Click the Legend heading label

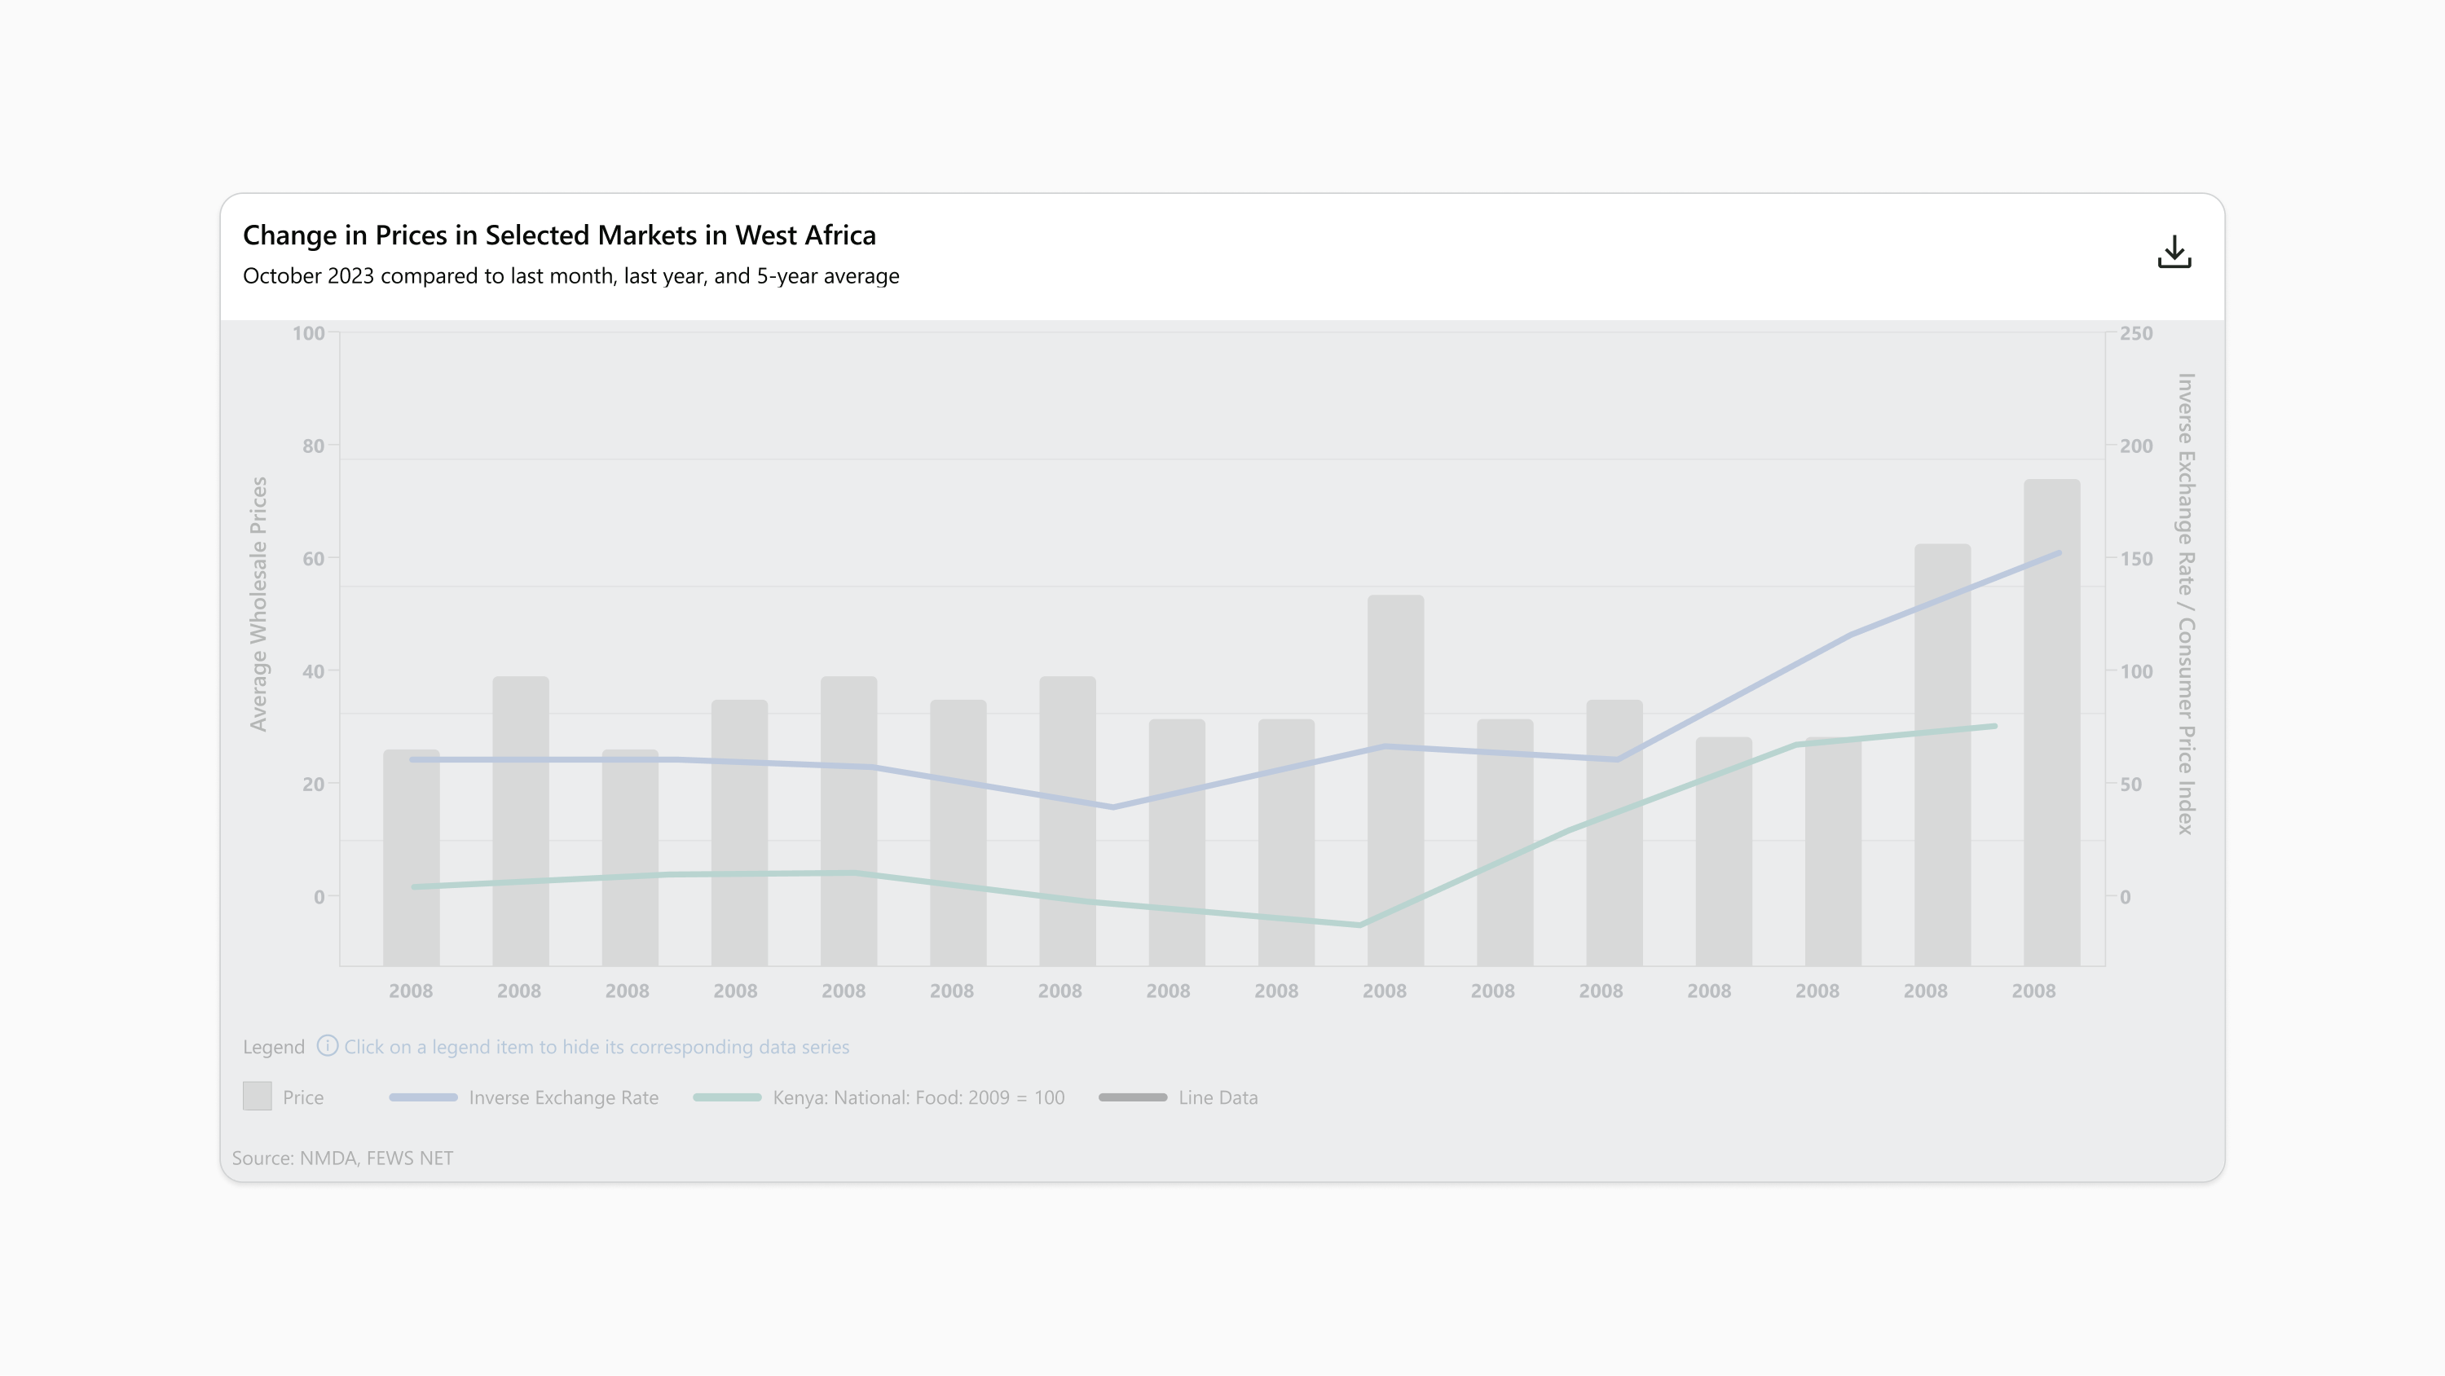[273, 1047]
